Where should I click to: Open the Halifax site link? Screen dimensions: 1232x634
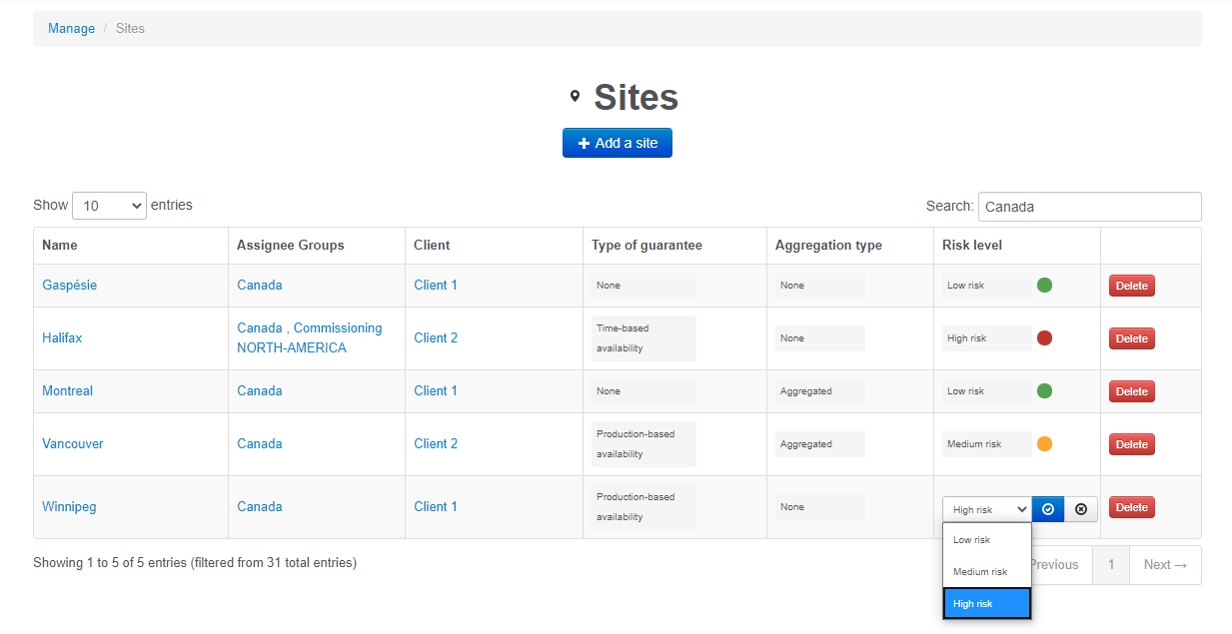tap(62, 337)
